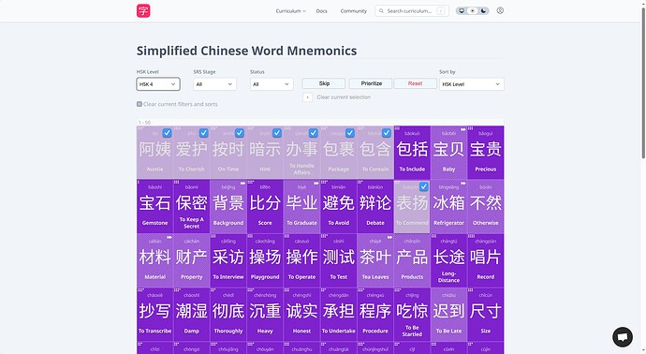Open the SRS Stage dropdown
The width and height of the screenshot is (646, 354).
214,84
